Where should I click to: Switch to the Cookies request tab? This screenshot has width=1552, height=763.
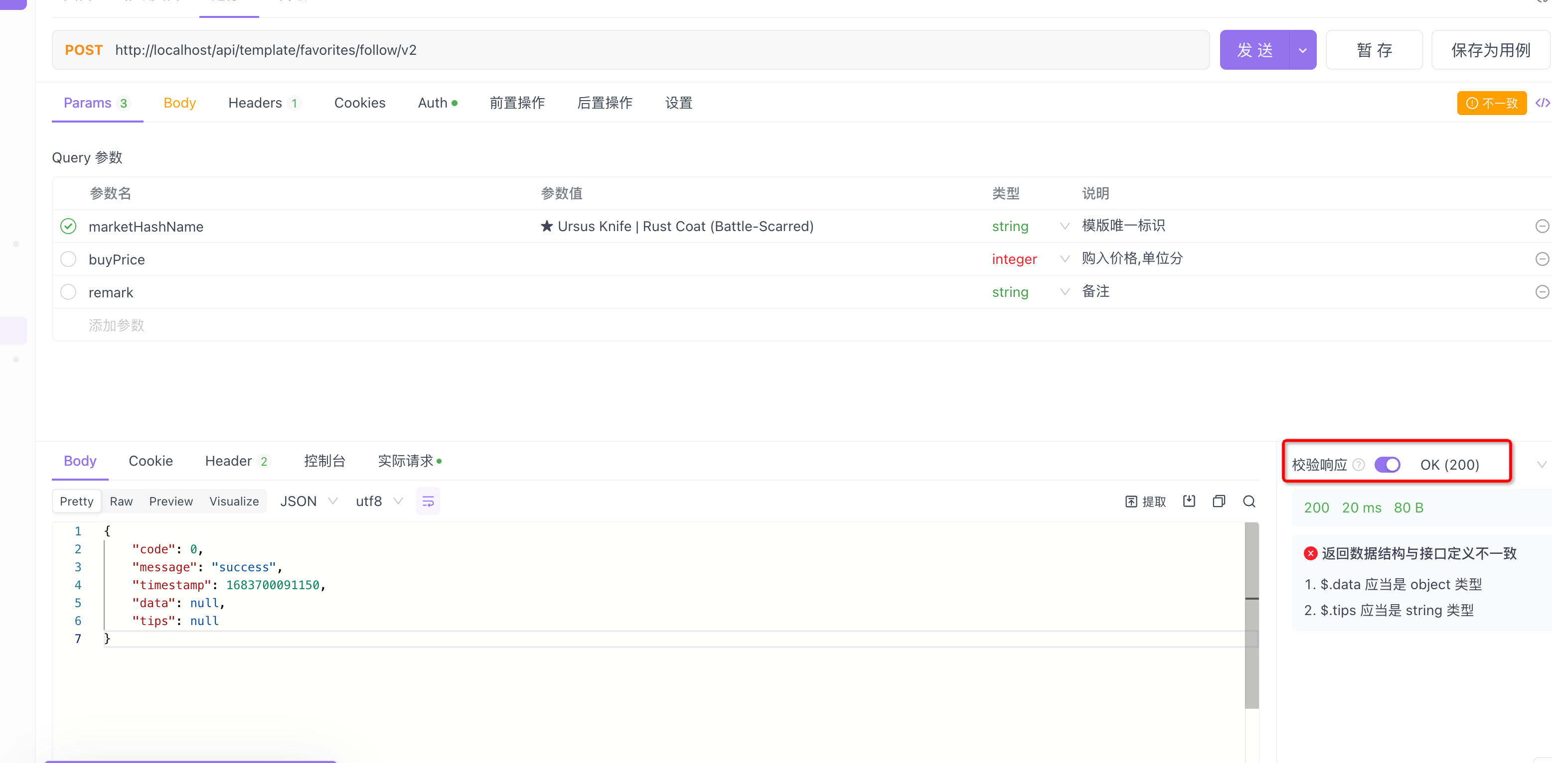359,103
